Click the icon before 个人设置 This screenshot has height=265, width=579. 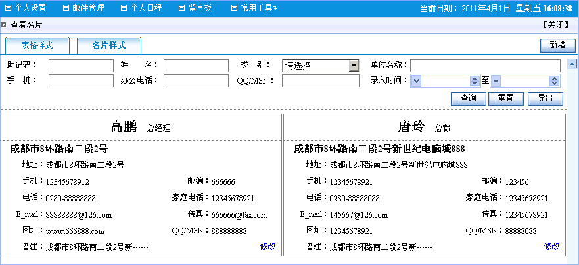[x=8, y=8]
